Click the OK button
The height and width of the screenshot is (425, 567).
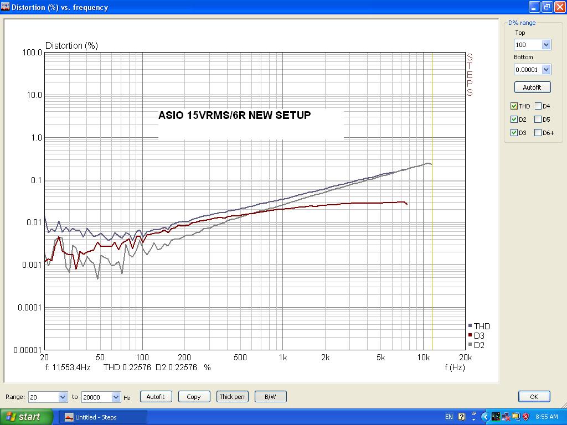tap(534, 396)
